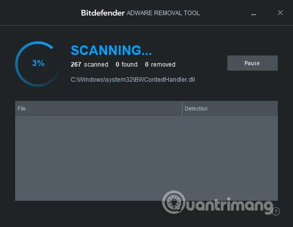Click the 267 scanned counter
Screen dimensions: 293x227
(x=89, y=65)
